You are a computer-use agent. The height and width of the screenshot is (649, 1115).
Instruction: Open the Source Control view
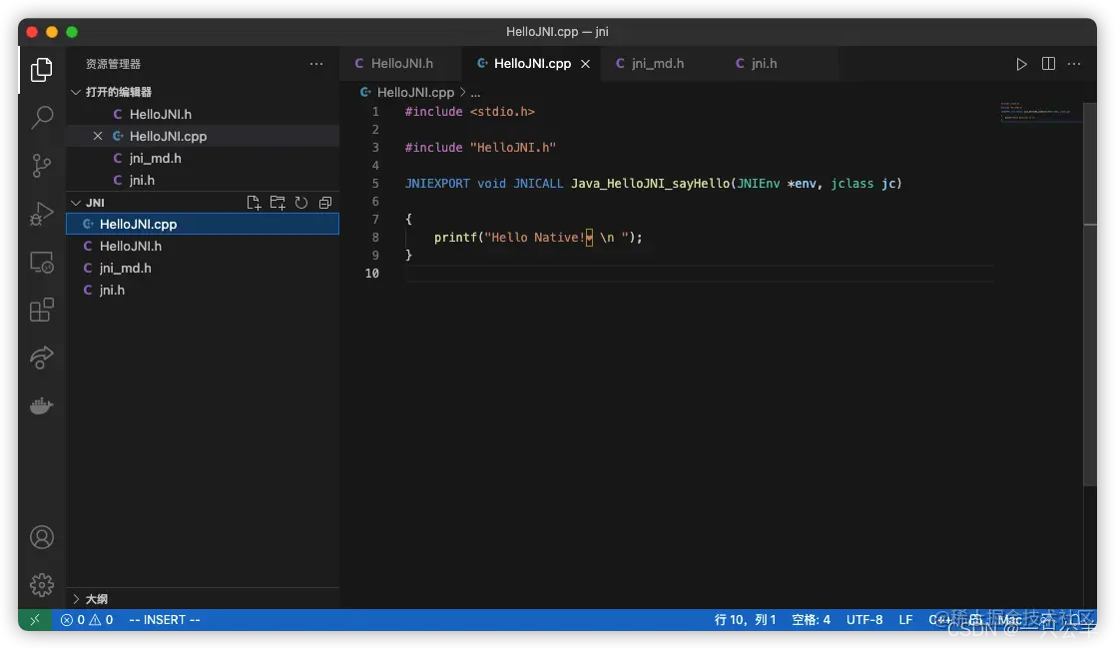point(41,166)
